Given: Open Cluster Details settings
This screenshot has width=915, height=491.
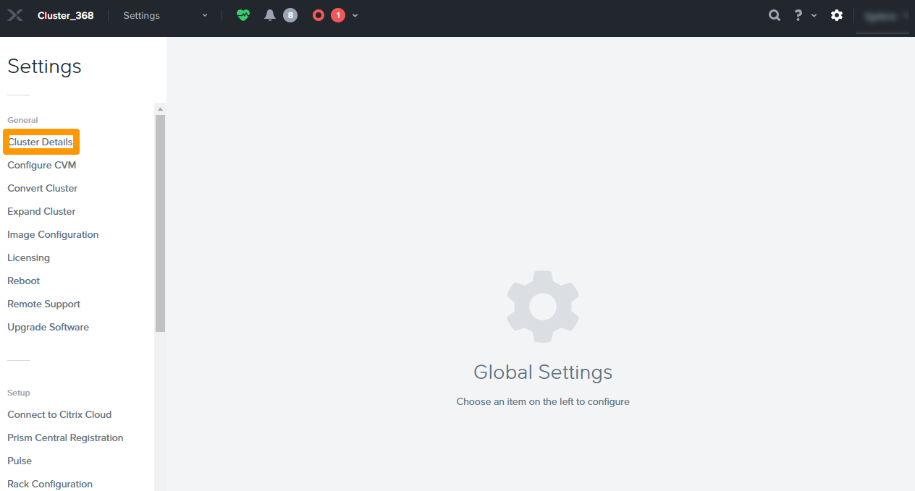Looking at the screenshot, I should coord(41,141).
